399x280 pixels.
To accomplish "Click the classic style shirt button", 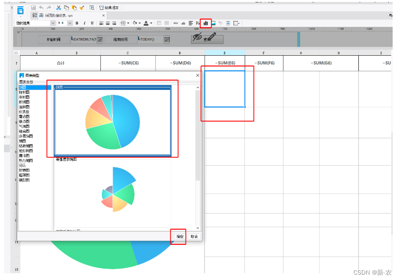I will 109,8.
